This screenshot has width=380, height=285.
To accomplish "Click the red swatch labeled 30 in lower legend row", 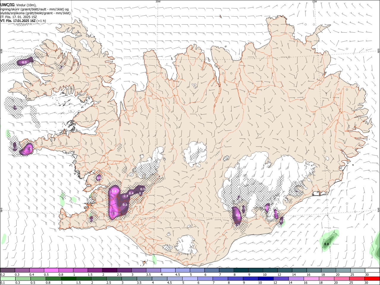I will (x=372, y=278).
